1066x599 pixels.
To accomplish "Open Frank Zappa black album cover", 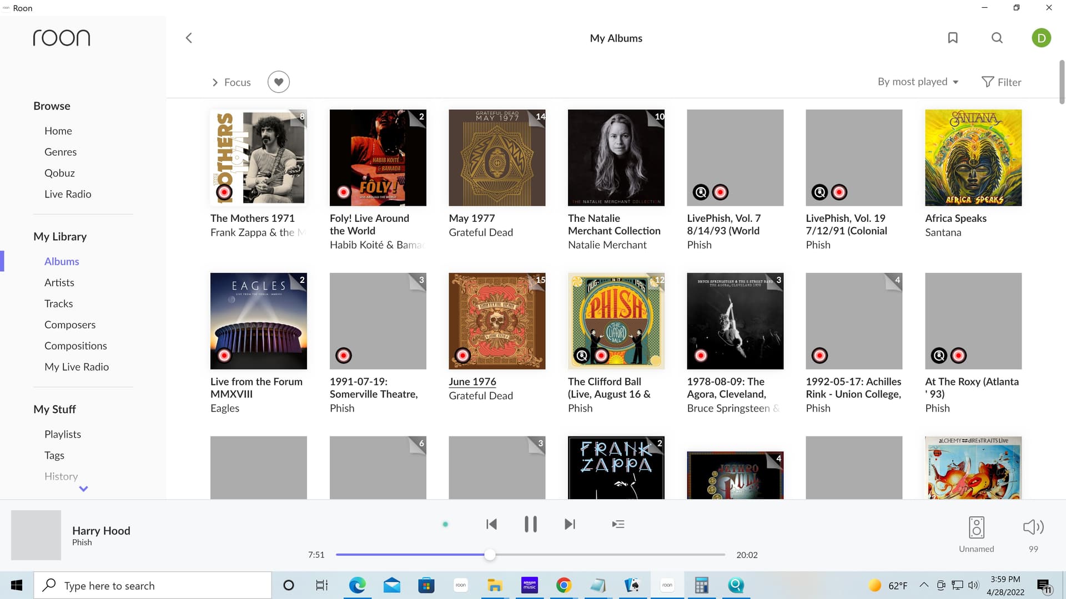I will [x=616, y=468].
